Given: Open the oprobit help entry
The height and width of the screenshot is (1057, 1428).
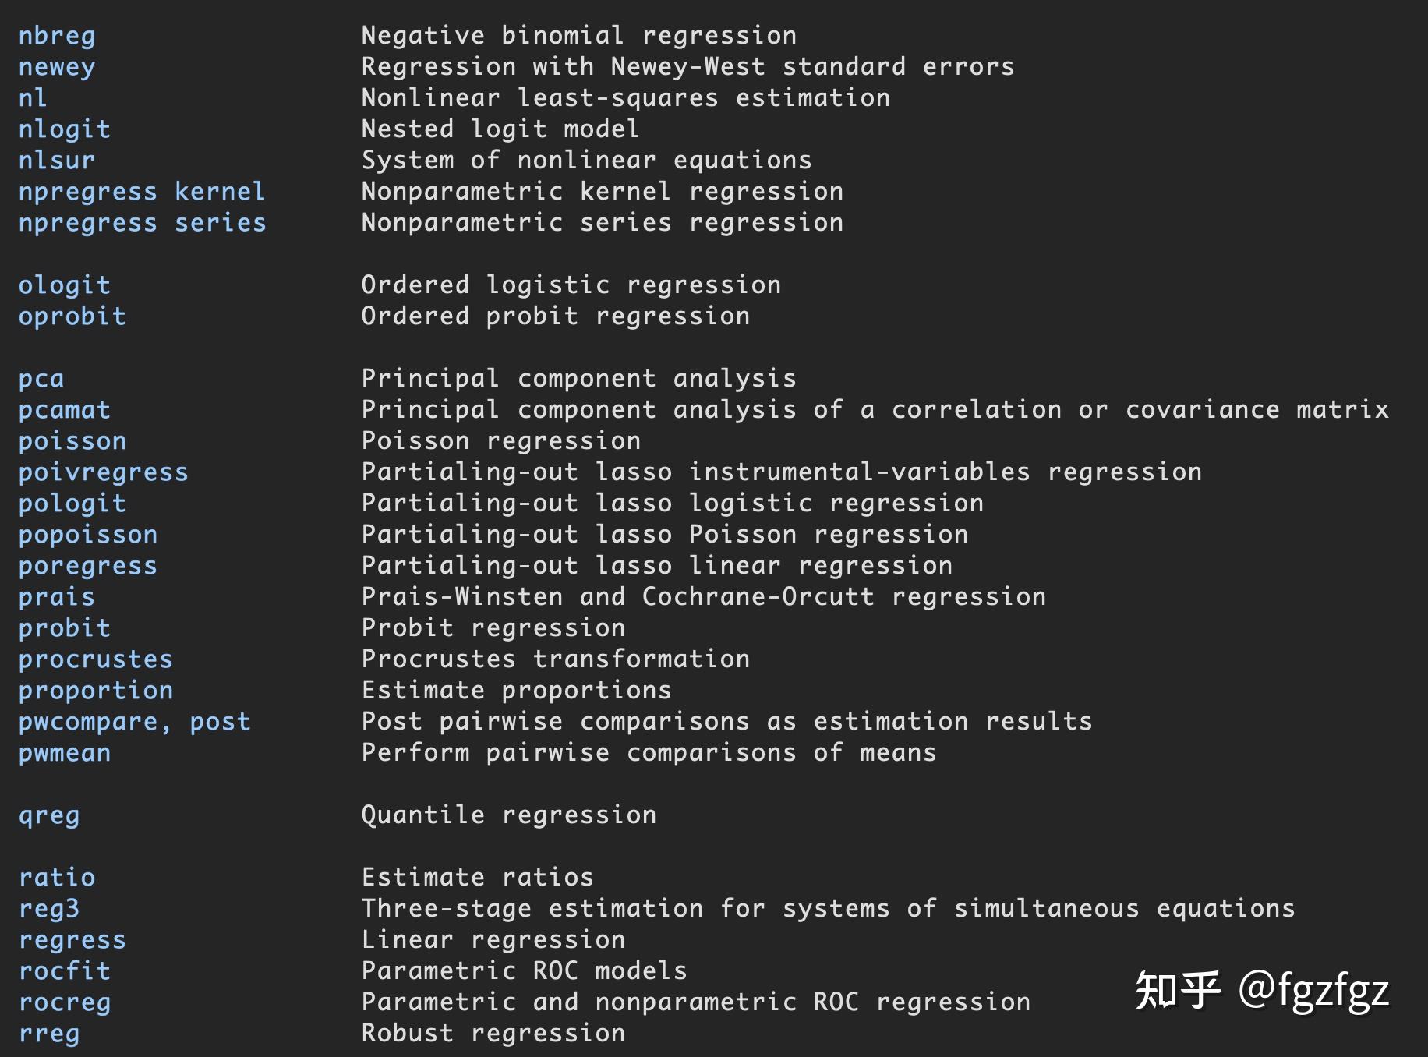Looking at the screenshot, I should 72,316.
